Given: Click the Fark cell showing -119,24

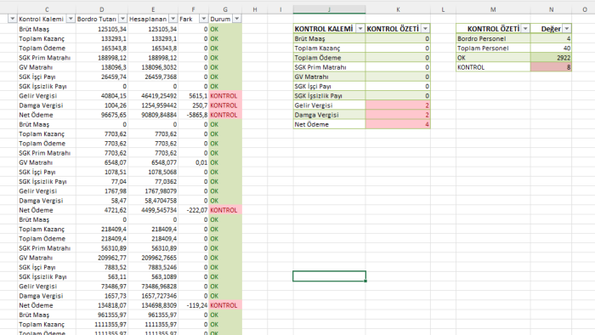Looking at the screenshot, I should (194, 305).
